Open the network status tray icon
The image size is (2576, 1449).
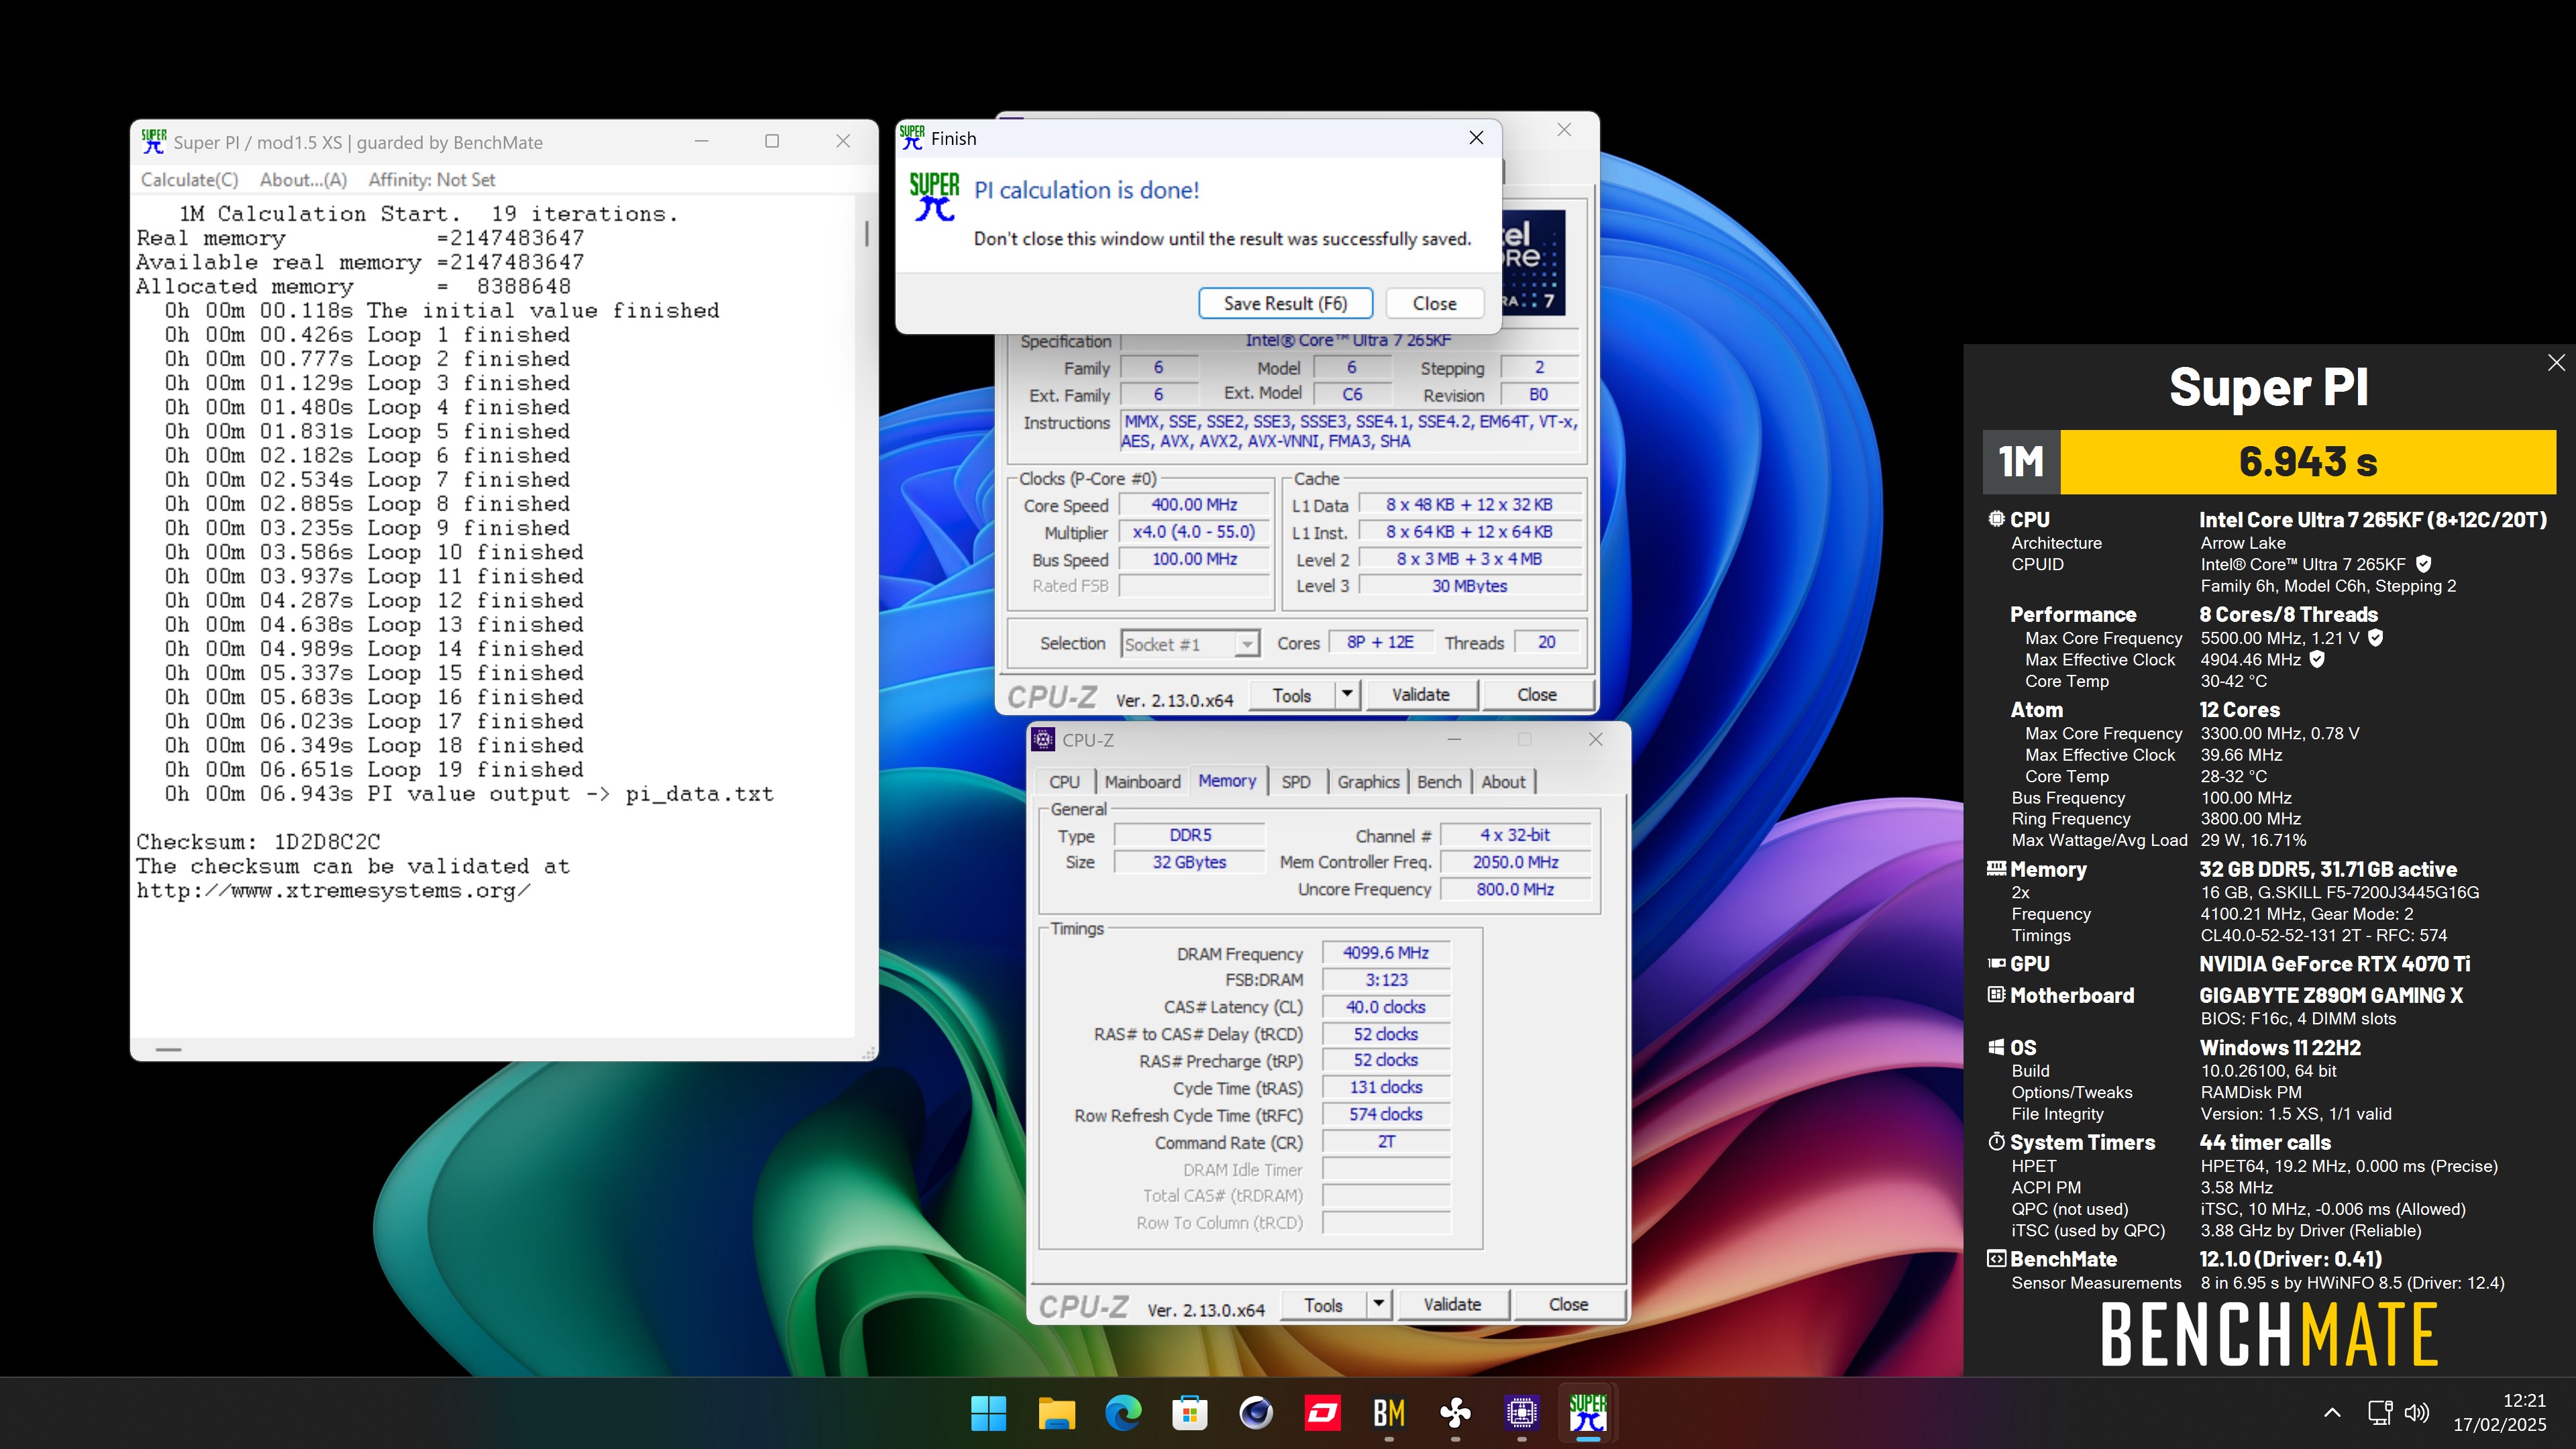tap(2379, 1413)
